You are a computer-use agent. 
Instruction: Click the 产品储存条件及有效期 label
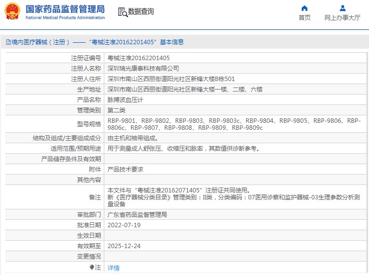pos(71,159)
